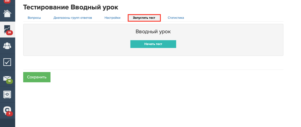Open the users group icon
301x127 pixels.
pos(7,46)
